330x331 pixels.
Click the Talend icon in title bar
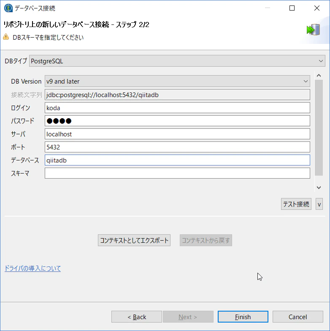pos(8,8)
